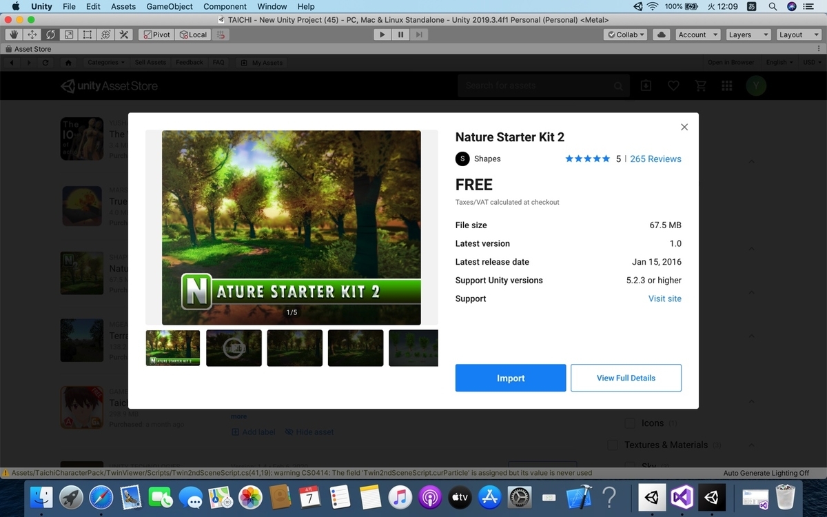
Task: Select the Scale tool in Unity toolbar
Action: pyautogui.click(x=69, y=34)
